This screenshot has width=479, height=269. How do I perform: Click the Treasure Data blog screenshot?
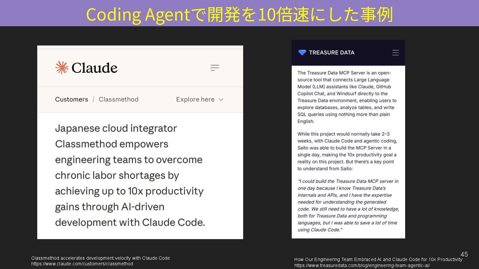coord(348,139)
